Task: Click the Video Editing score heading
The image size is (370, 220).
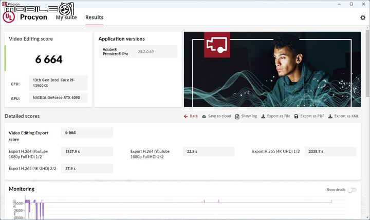Action: (31, 39)
